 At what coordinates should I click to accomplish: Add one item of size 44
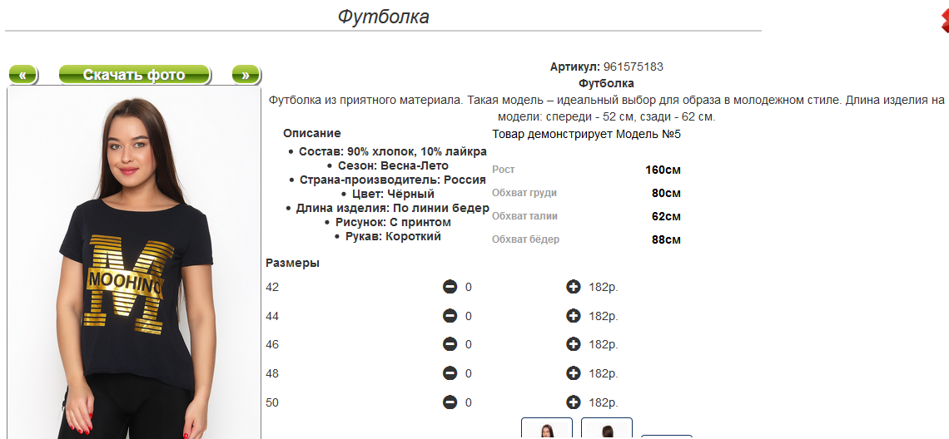pyautogui.click(x=574, y=316)
